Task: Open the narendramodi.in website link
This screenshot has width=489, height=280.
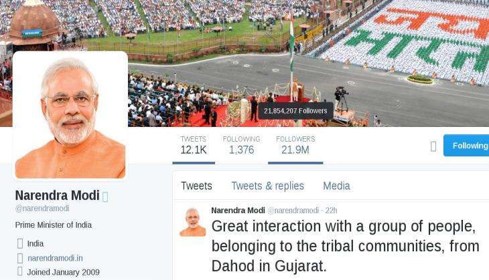Action: (x=55, y=258)
